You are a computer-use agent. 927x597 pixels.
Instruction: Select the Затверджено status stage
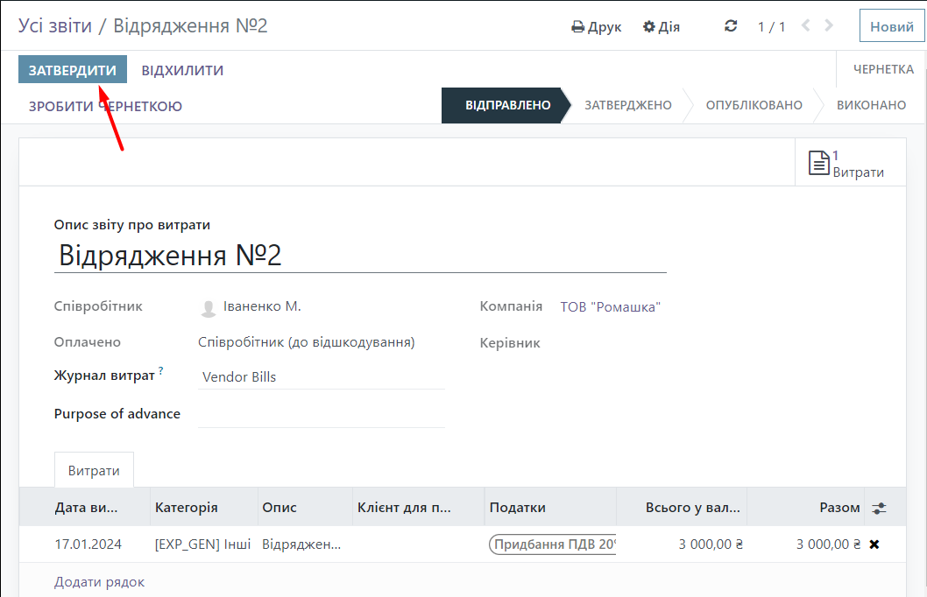[627, 105]
